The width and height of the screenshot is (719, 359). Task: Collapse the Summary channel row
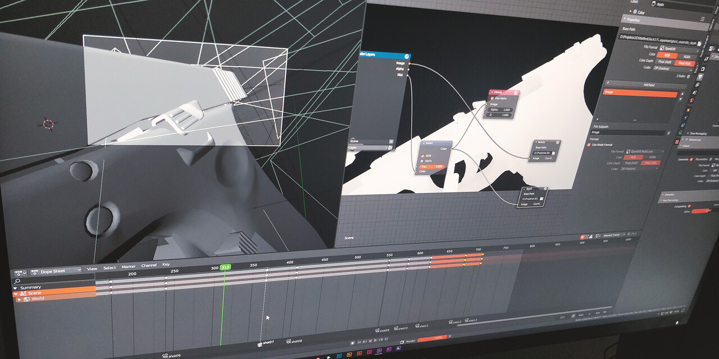pos(16,287)
